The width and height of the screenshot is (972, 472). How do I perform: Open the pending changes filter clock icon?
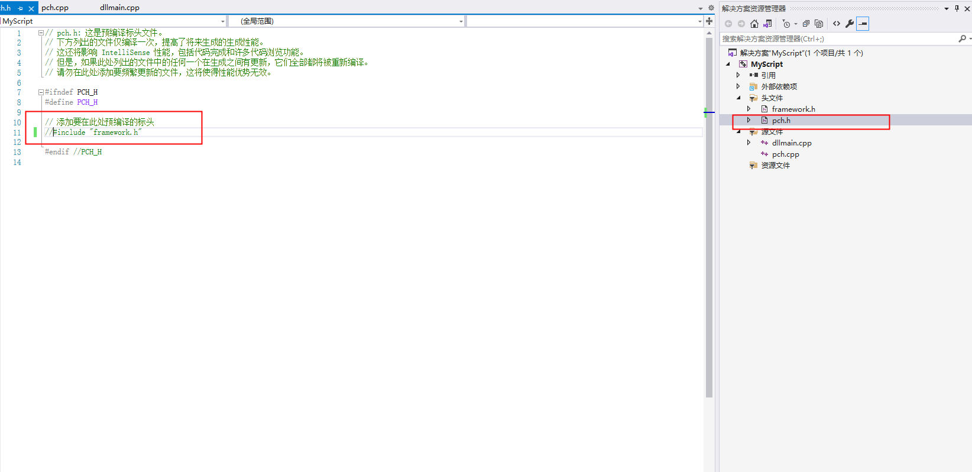786,24
